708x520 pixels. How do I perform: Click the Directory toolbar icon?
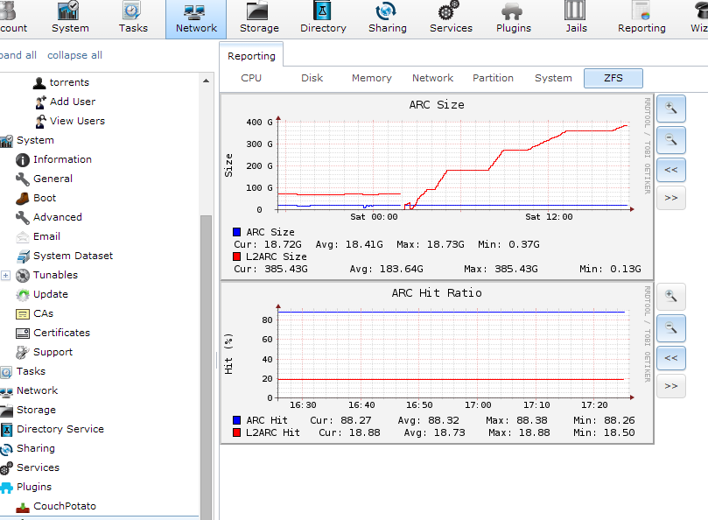click(x=323, y=18)
